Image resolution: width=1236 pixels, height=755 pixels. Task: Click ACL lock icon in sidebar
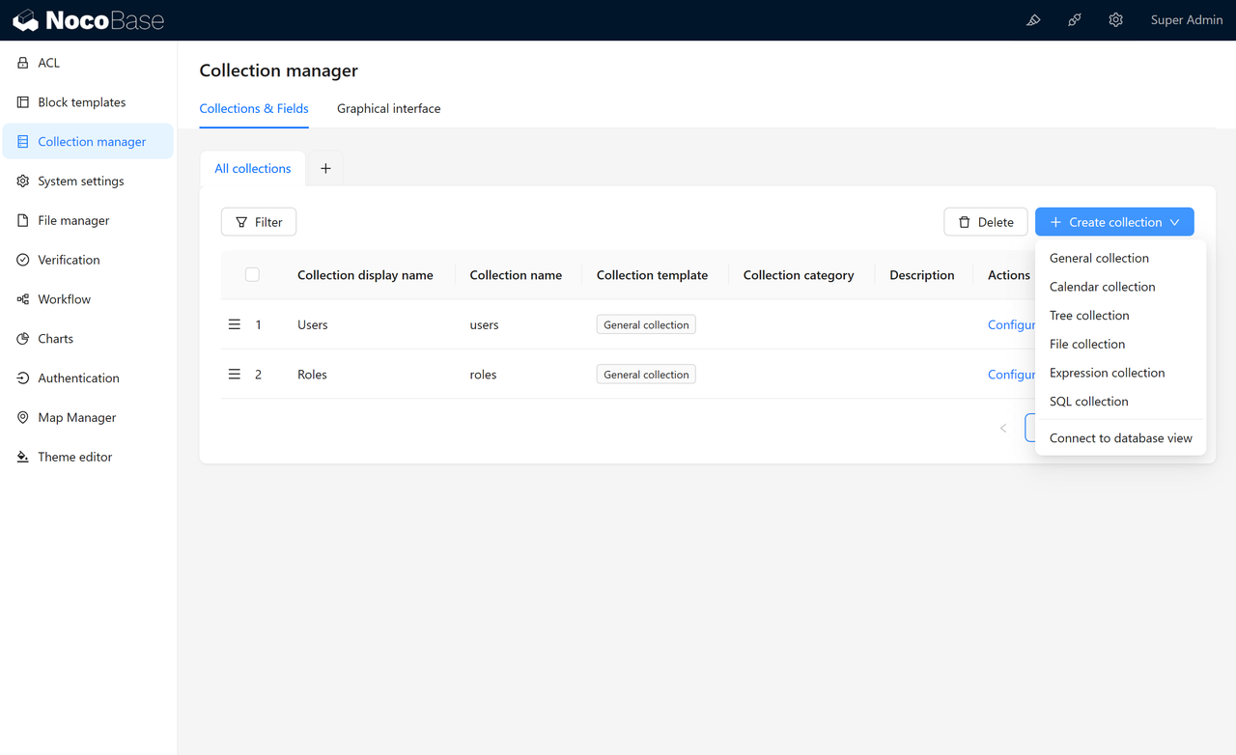23,63
